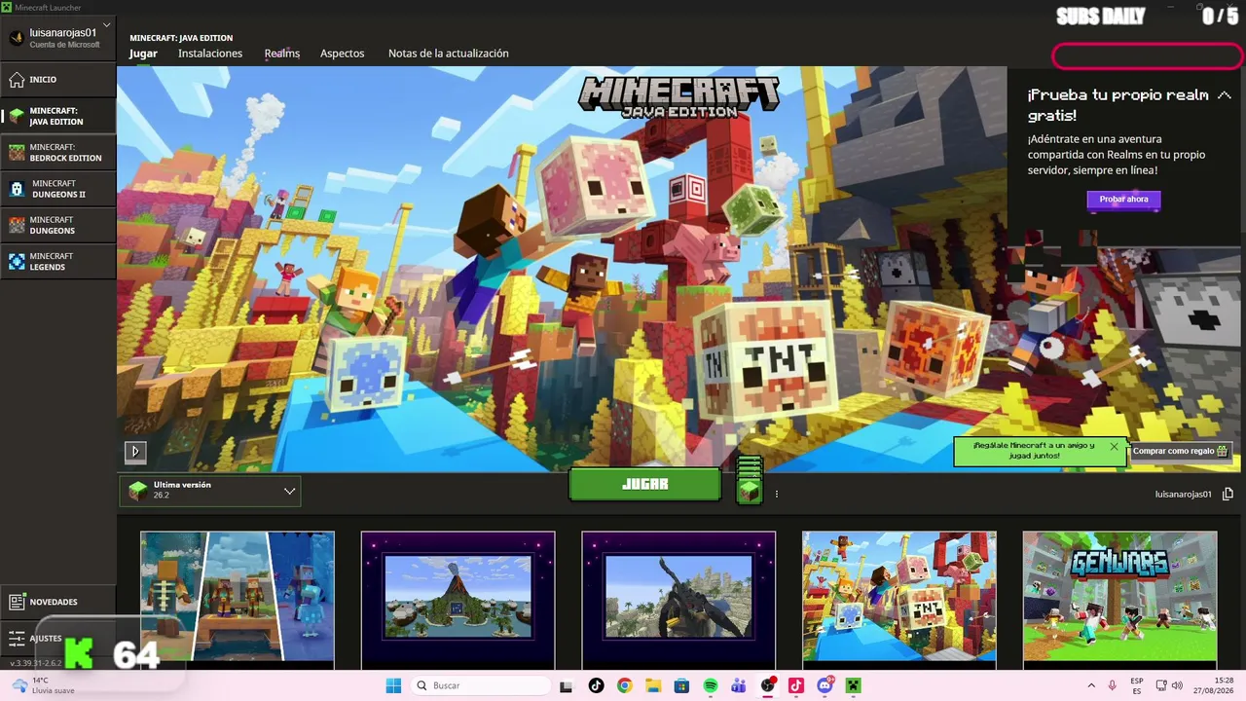Click the Probar ahora button
The width and height of the screenshot is (1246, 701).
(x=1123, y=200)
